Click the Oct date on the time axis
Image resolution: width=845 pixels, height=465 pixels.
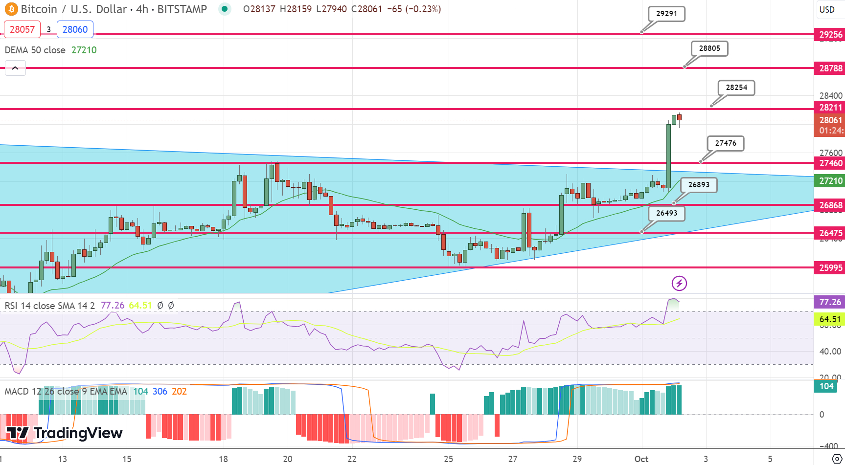click(641, 459)
